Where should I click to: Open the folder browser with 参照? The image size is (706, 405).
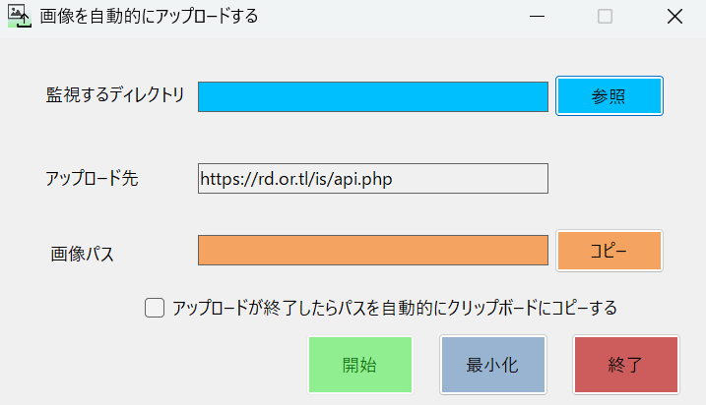pos(610,96)
